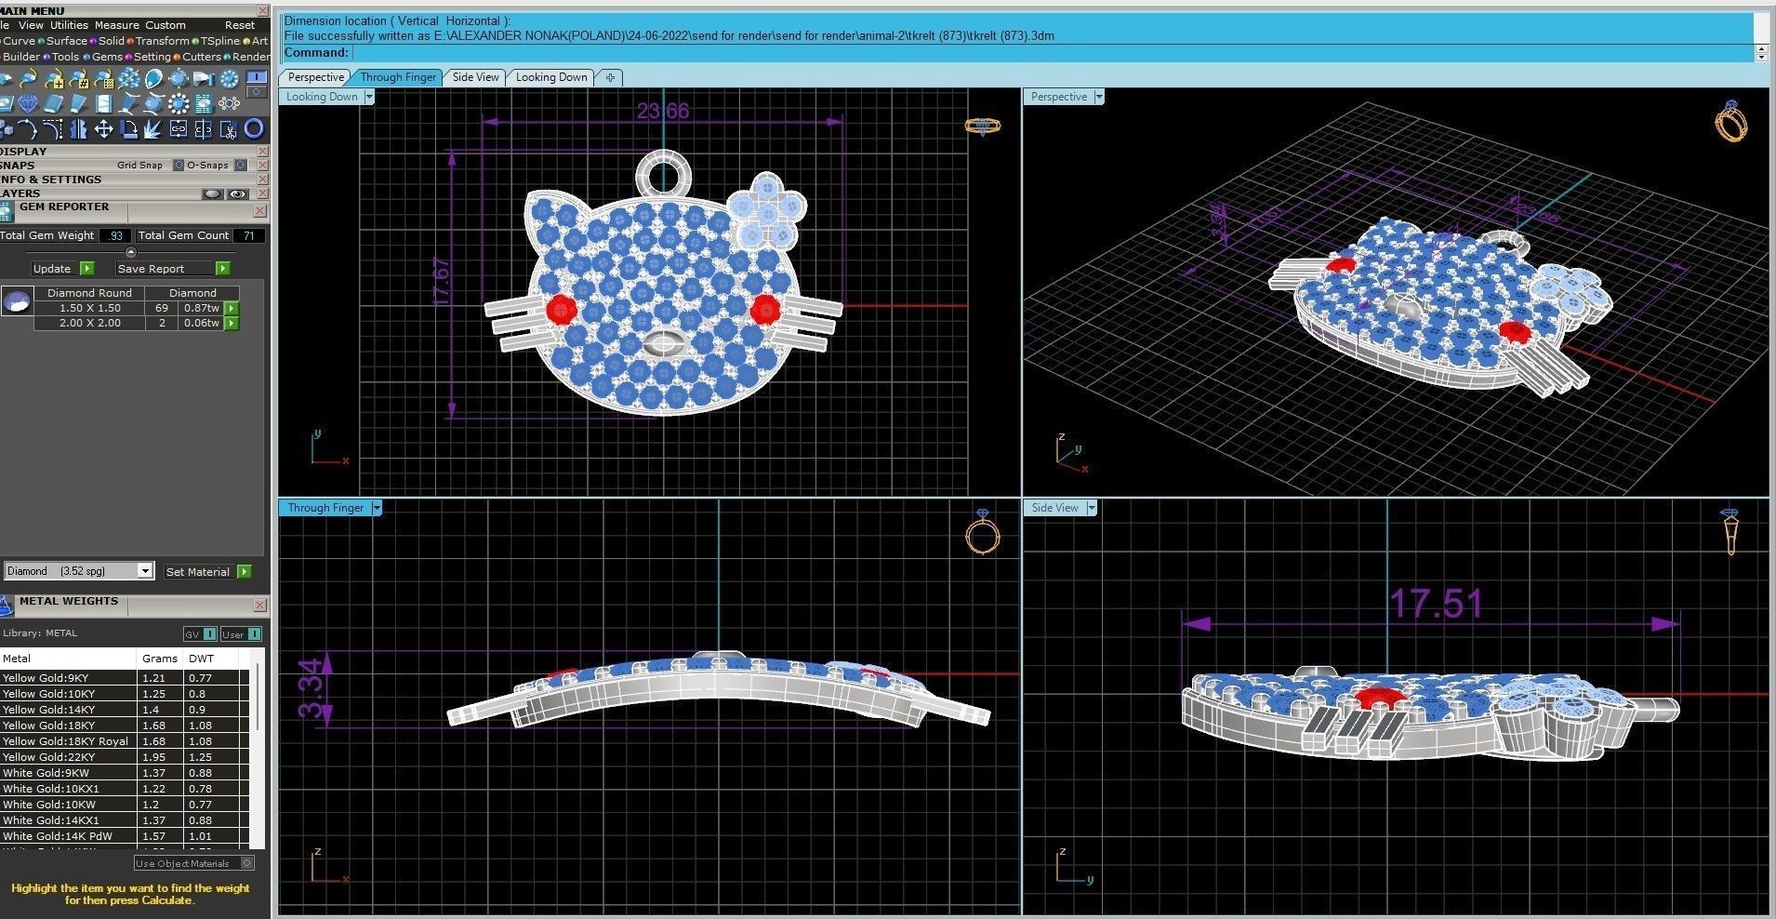Select the Trim scissors tool icon
The height and width of the screenshot is (919, 1776).
click(x=229, y=129)
